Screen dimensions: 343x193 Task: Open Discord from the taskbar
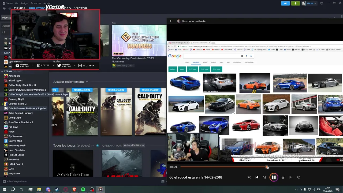(48, 190)
